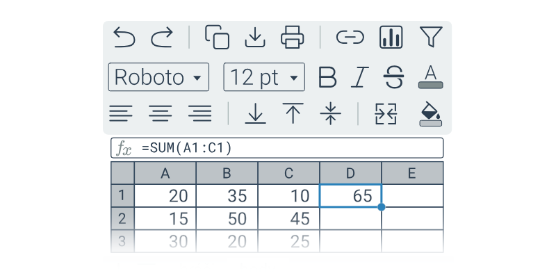Click the Copy icon in toolbar
Viewport: 556px width, 278px height.
point(217,38)
